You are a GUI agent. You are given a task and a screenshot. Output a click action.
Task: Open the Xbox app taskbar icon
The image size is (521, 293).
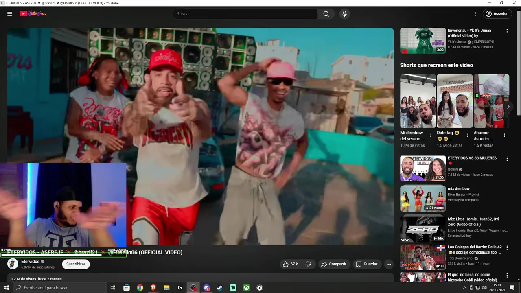click(246, 288)
